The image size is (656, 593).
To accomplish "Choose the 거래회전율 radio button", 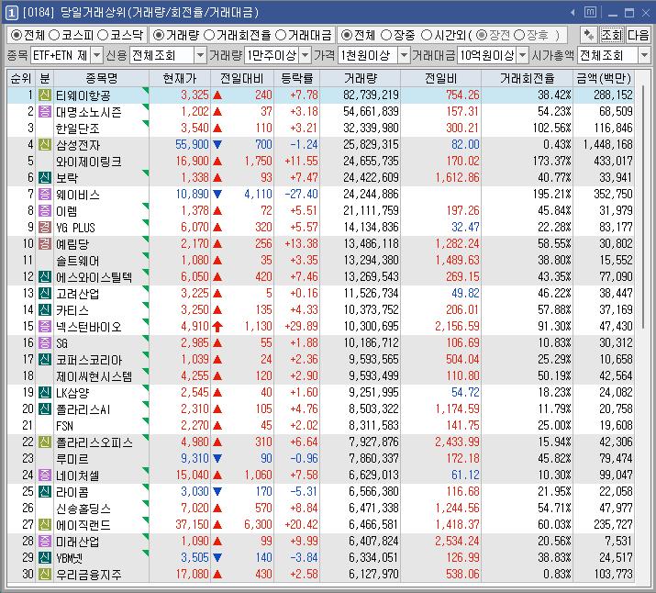I will click(x=209, y=35).
